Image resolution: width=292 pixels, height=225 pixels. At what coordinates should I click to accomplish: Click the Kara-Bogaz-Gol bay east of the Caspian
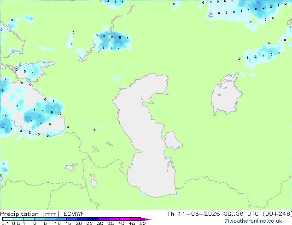click(173, 141)
